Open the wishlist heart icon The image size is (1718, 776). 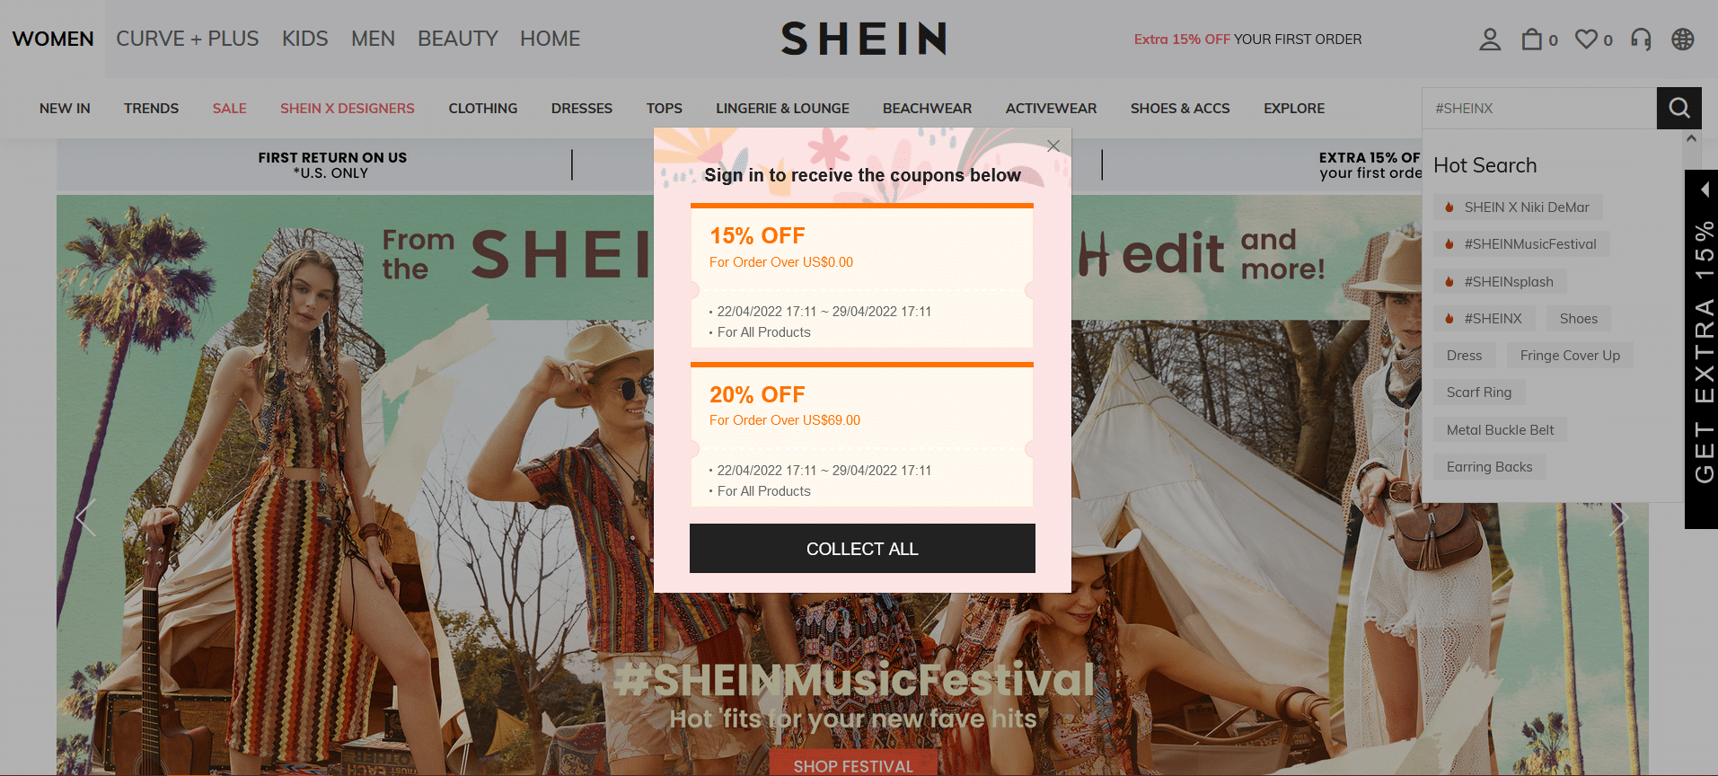click(x=1586, y=40)
